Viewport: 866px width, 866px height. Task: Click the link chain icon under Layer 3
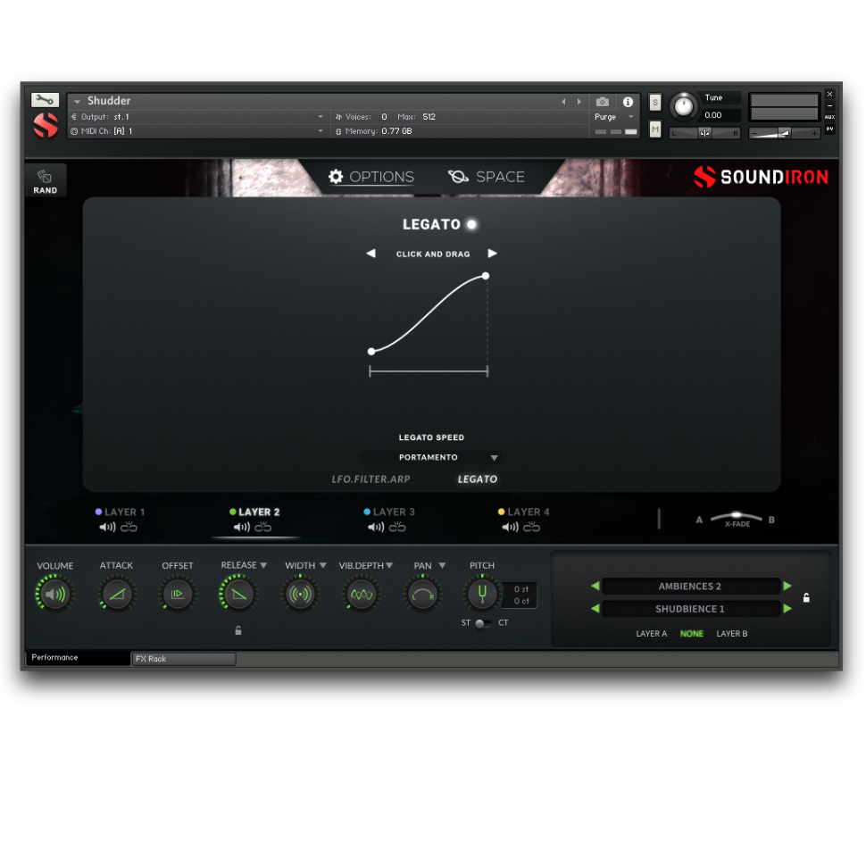coord(397,528)
